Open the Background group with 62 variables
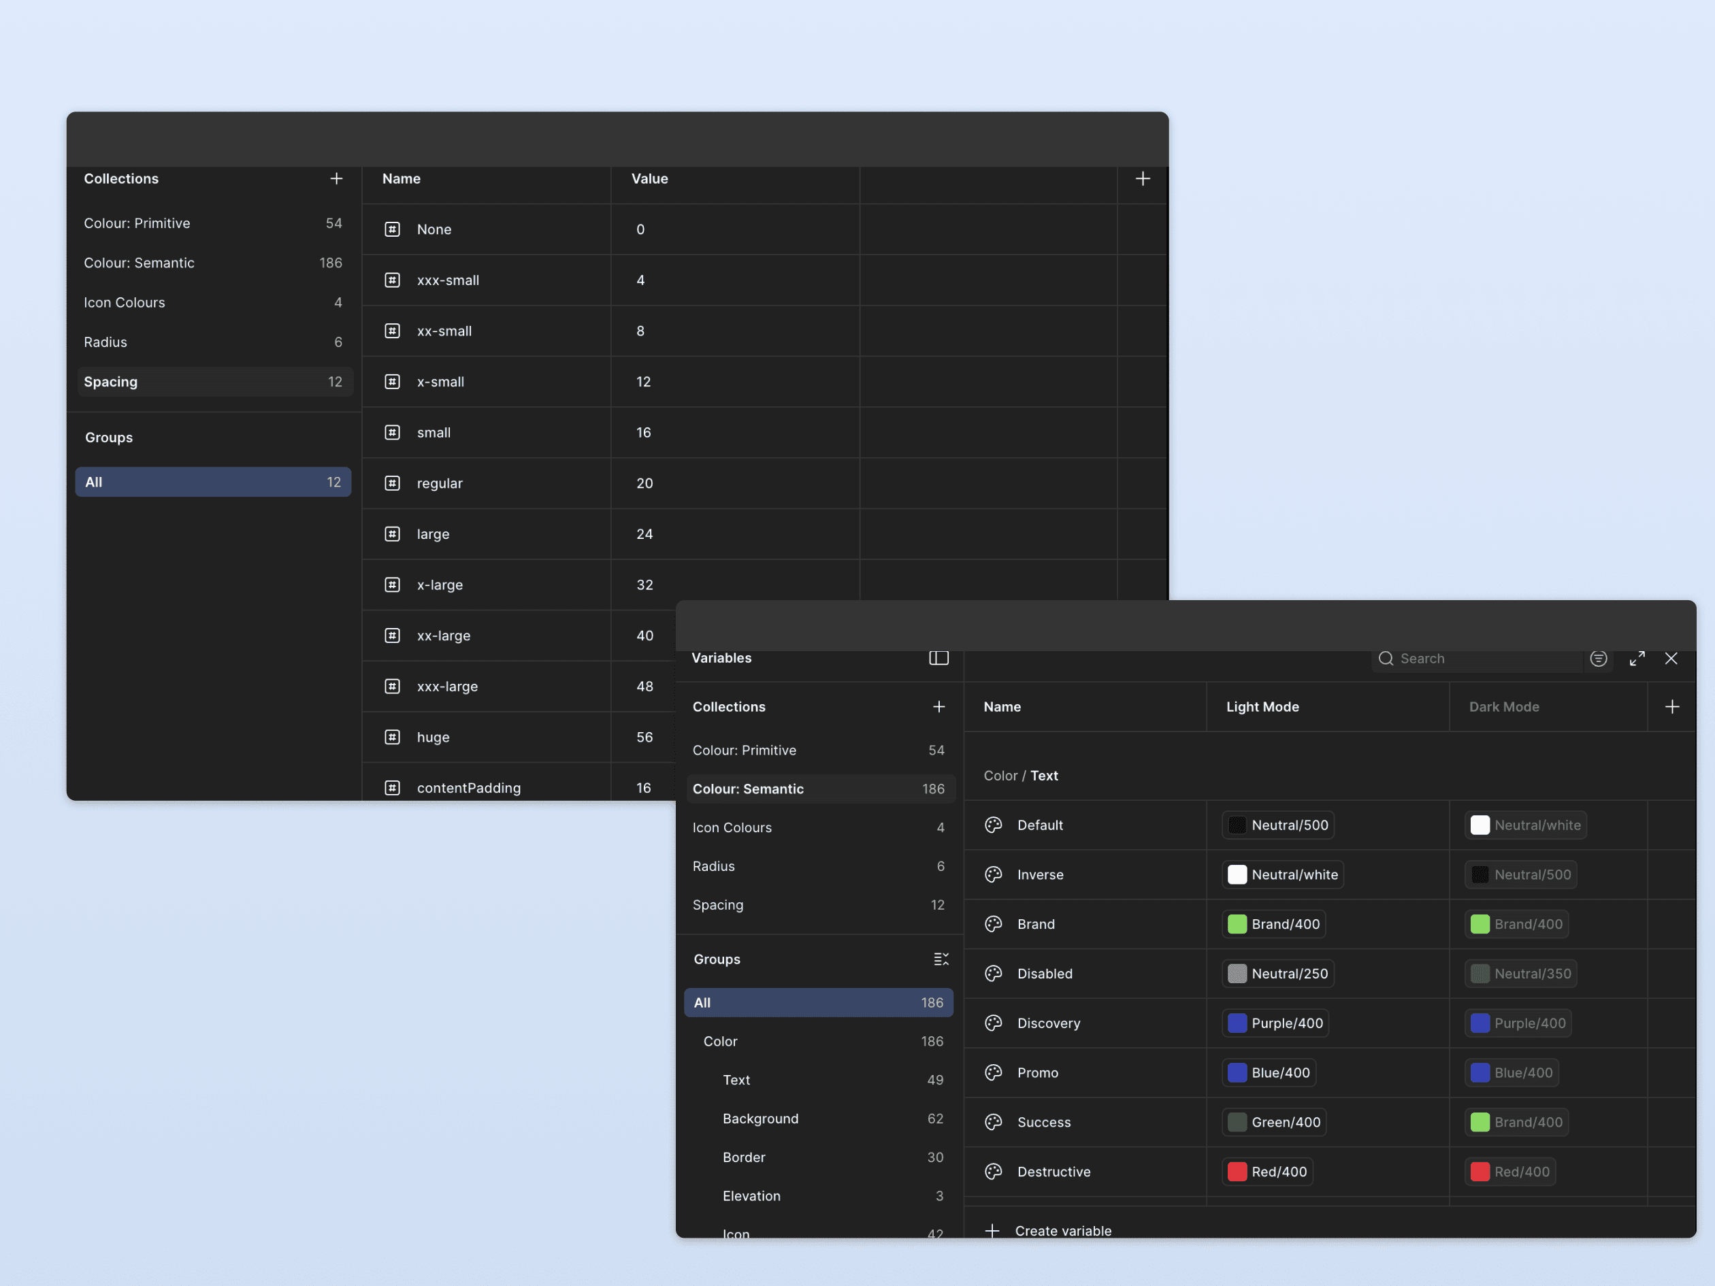This screenshot has height=1286, width=1715. pyautogui.click(x=818, y=1119)
